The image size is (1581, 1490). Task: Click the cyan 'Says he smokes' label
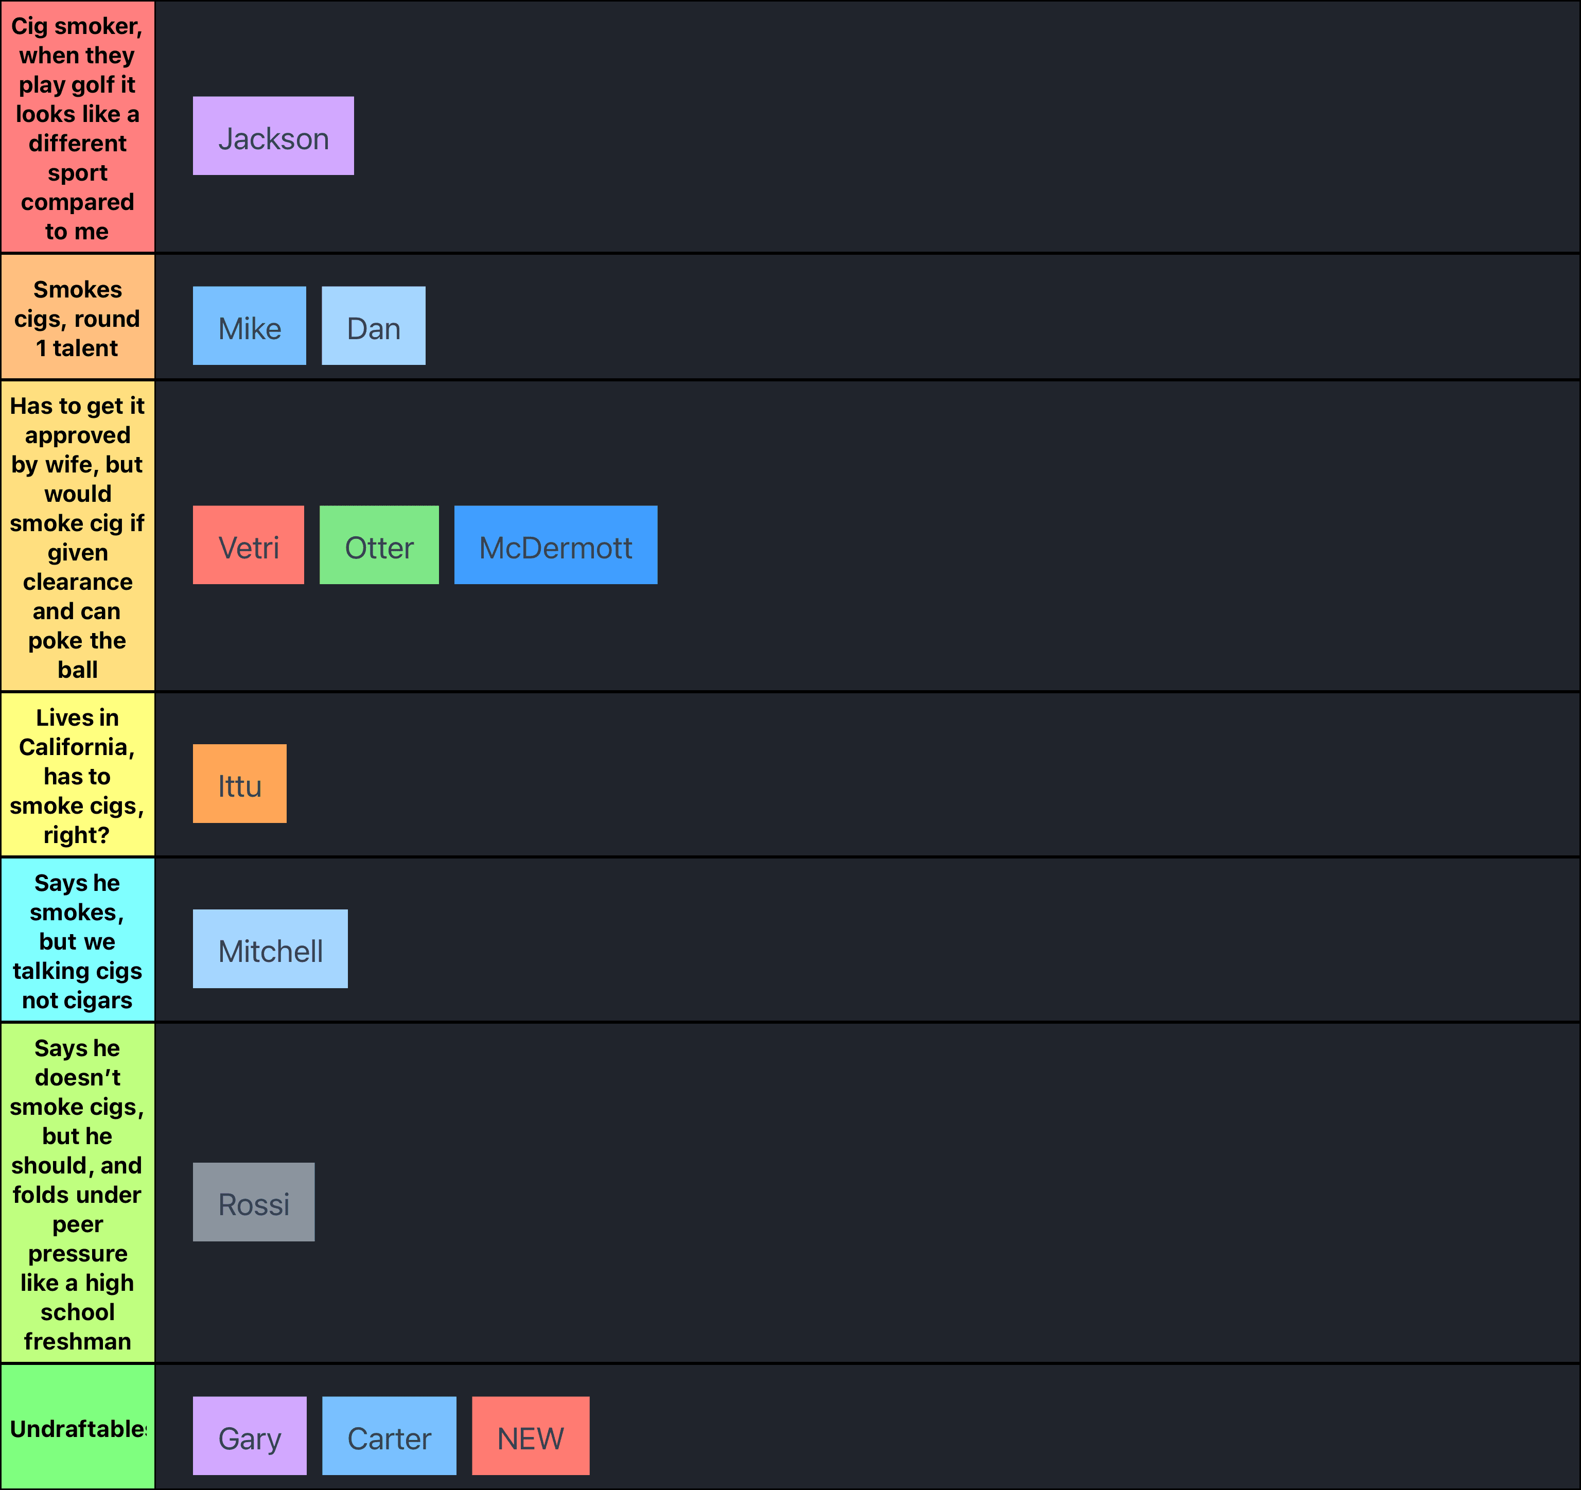pos(77,941)
